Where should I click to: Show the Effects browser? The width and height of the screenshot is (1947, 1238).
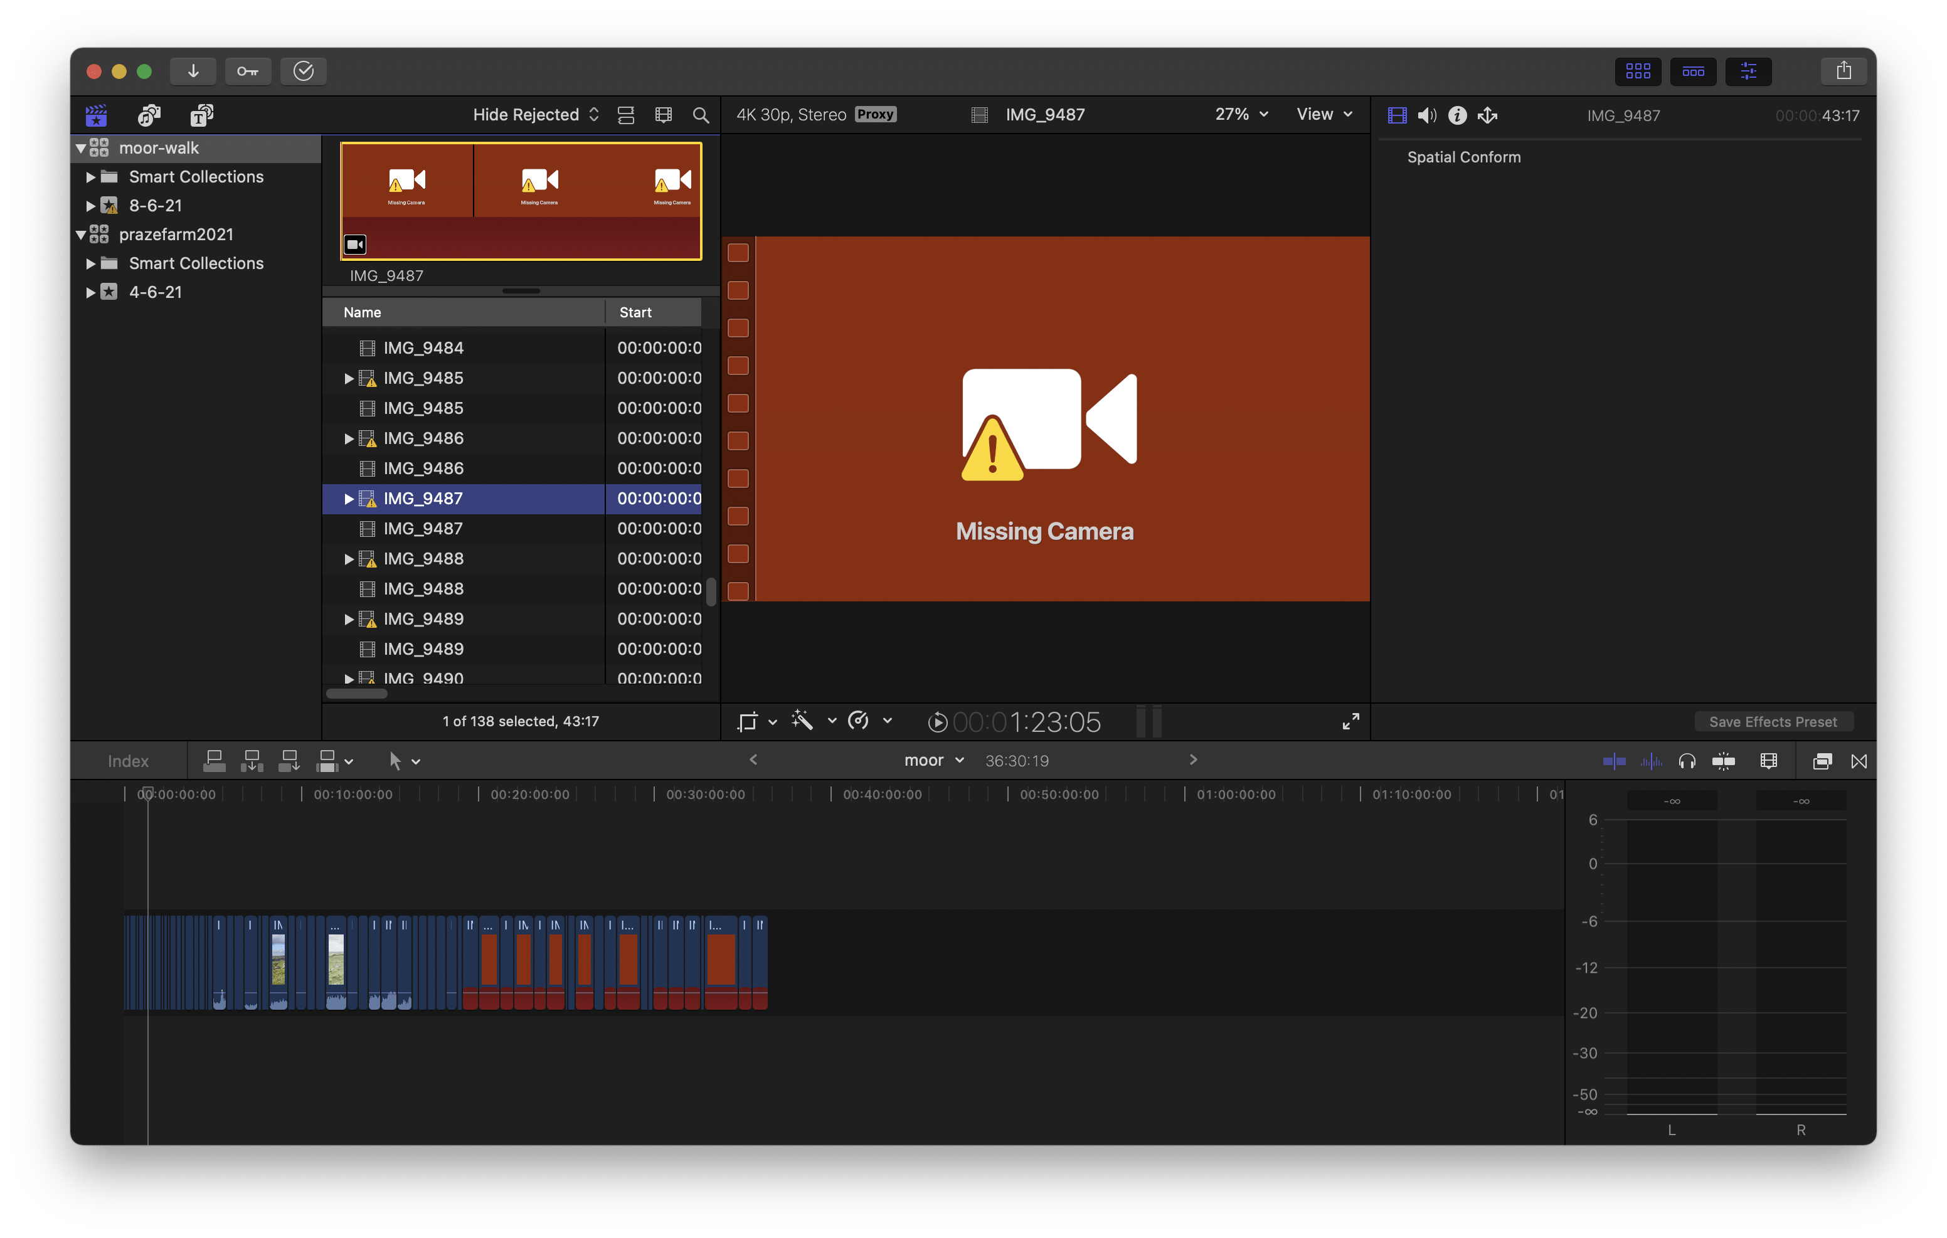(1822, 761)
